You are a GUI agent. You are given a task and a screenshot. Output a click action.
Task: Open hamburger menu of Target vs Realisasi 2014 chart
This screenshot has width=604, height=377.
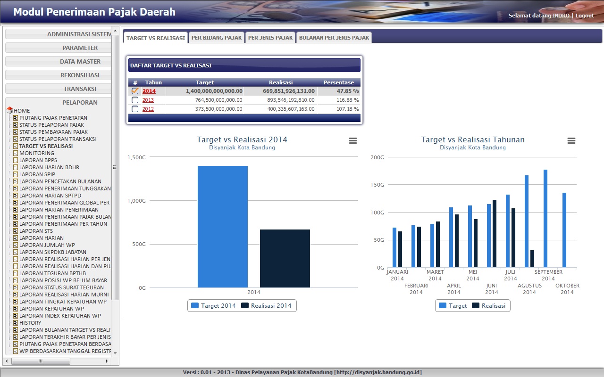tap(353, 140)
